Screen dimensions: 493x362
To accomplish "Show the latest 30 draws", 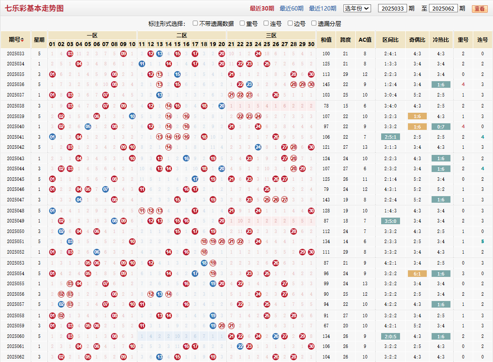I will click(x=261, y=8).
